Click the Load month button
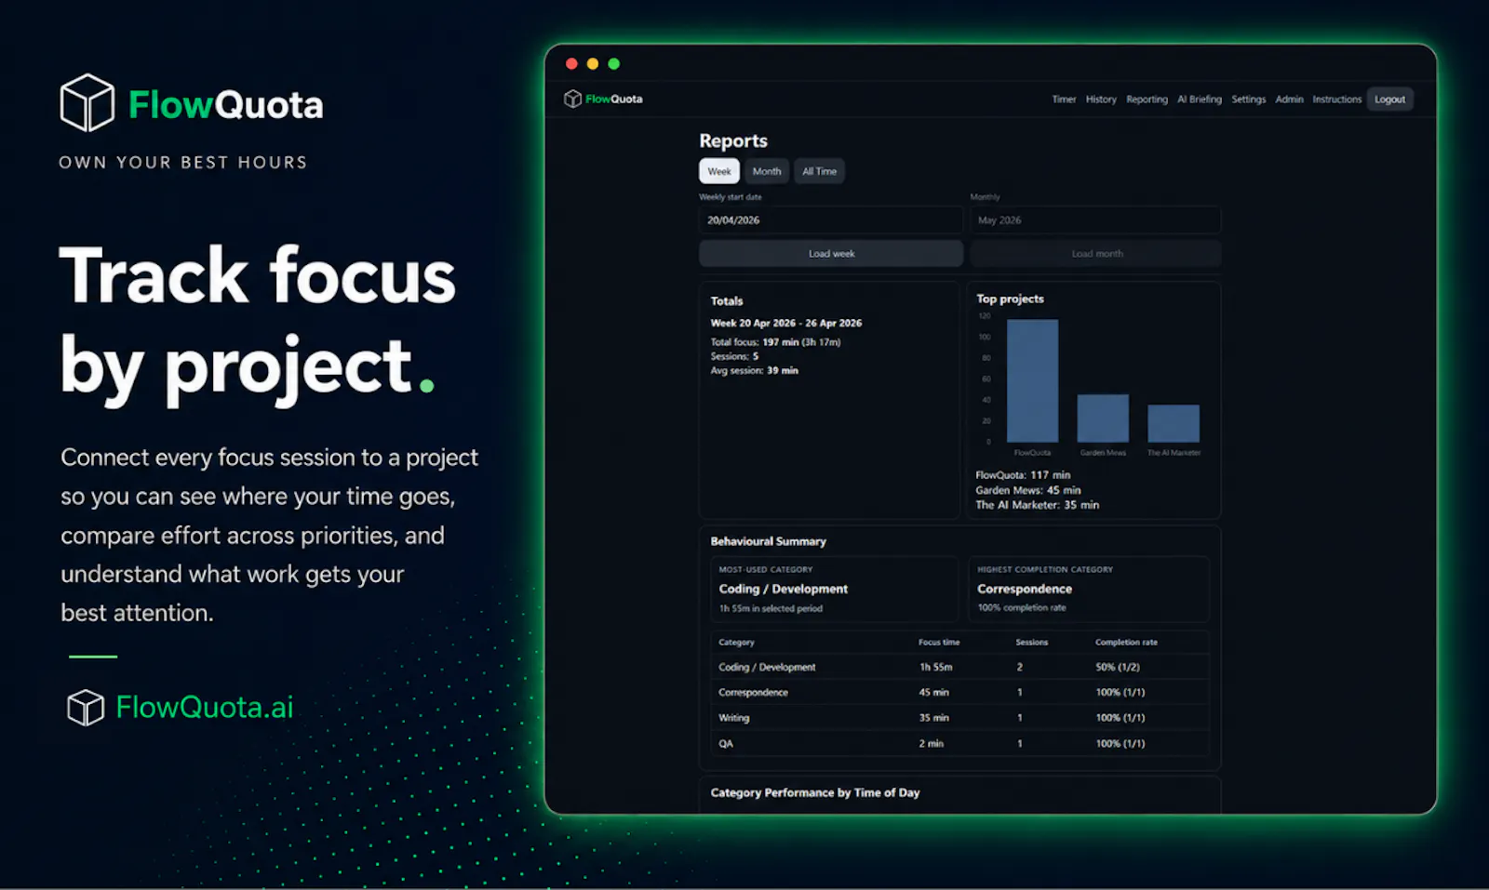Screen dimensions: 1489x890 coord(1095,254)
